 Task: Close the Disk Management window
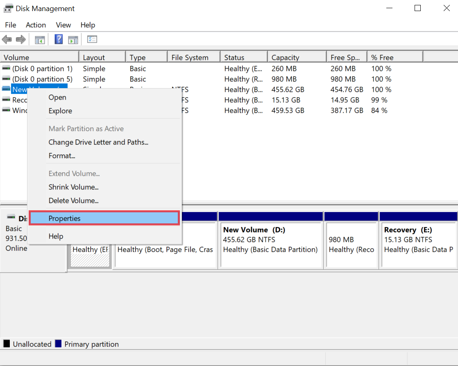(446, 8)
